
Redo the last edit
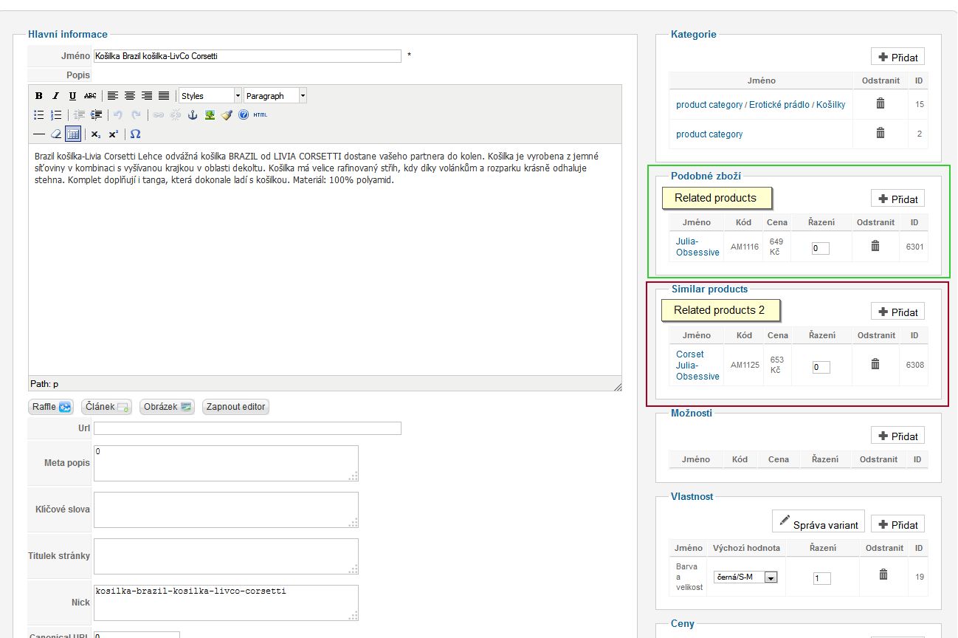[136, 115]
